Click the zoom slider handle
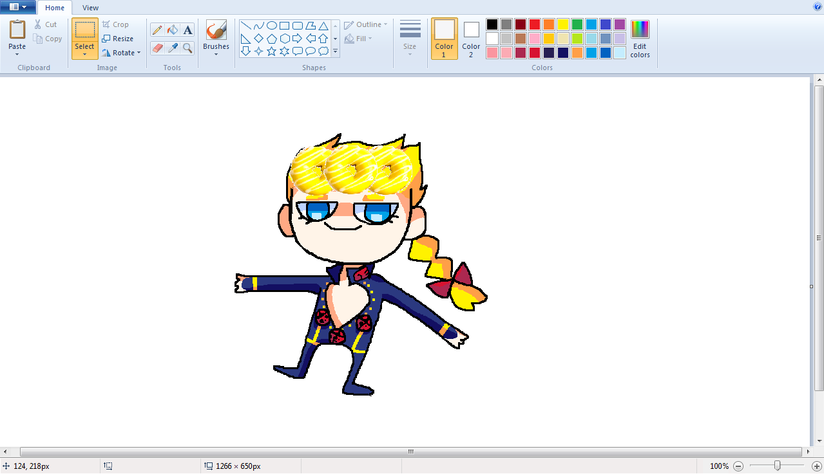The image size is (824, 474). (778, 466)
